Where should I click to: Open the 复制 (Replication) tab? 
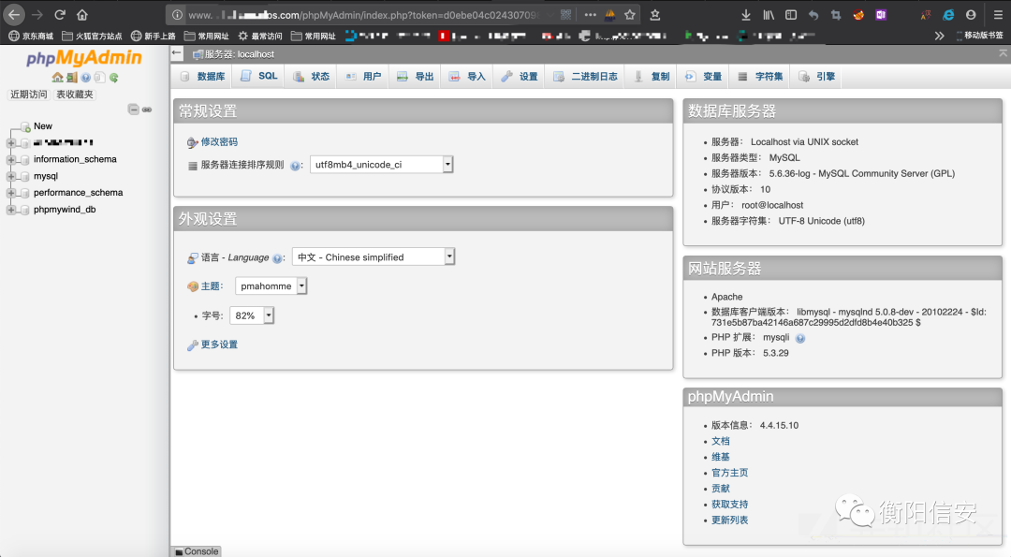click(x=652, y=76)
